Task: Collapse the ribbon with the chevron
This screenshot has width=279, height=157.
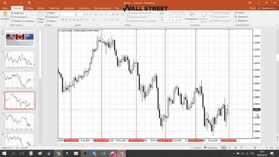Action: (276, 25)
